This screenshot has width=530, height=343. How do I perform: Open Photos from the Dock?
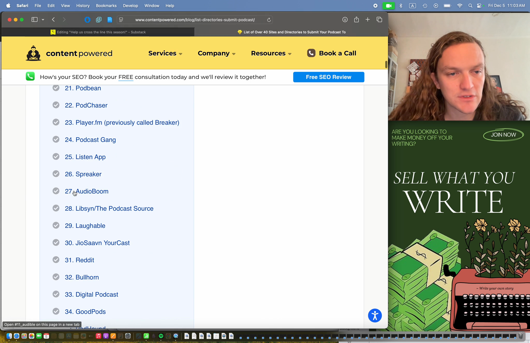[32, 336]
